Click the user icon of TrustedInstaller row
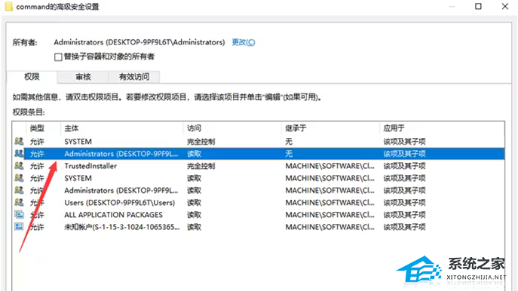 click(19, 166)
